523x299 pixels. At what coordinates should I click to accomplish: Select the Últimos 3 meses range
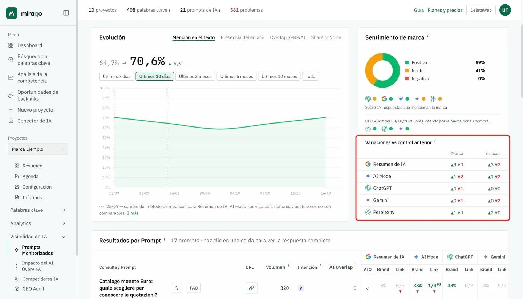[x=195, y=76]
